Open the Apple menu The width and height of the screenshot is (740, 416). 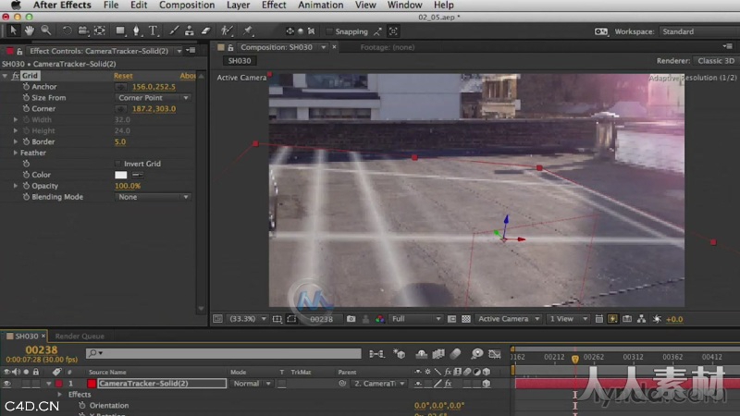[16, 6]
